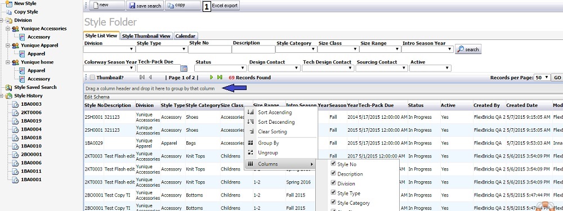Open the Columns submenu entry

click(280, 164)
